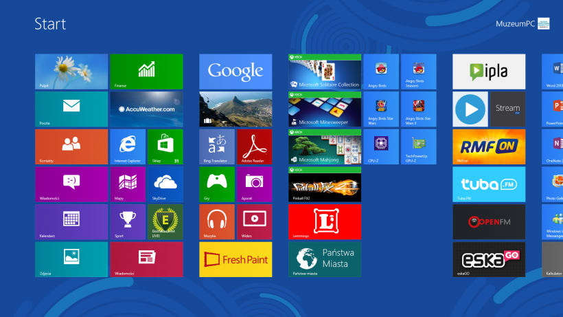Launch the SkyDrive app tile

(165, 184)
